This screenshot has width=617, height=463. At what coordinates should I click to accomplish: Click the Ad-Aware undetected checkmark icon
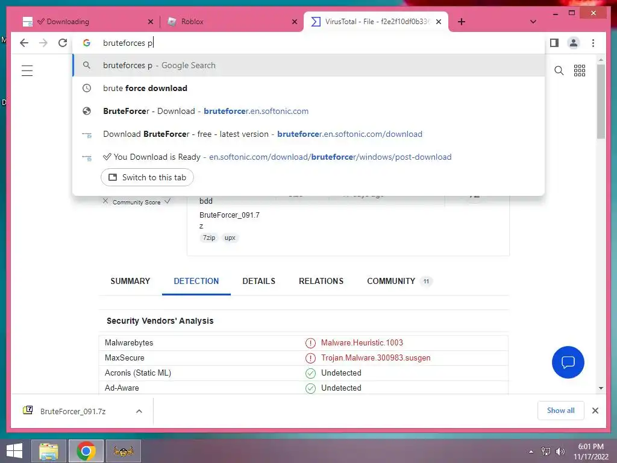(x=310, y=388)
